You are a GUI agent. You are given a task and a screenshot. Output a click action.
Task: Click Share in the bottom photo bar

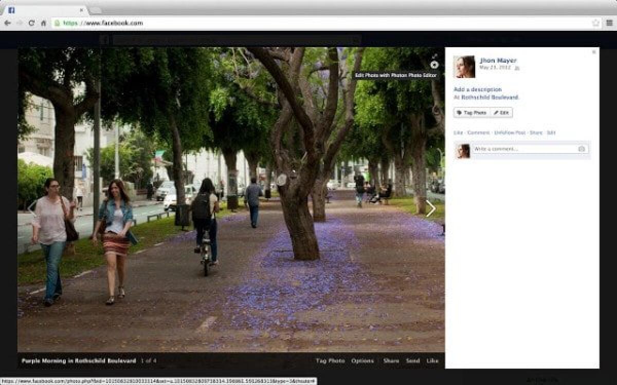(x=391, y=361)
